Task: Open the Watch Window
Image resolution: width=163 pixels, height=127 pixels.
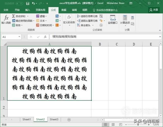Action: [113, 19]
